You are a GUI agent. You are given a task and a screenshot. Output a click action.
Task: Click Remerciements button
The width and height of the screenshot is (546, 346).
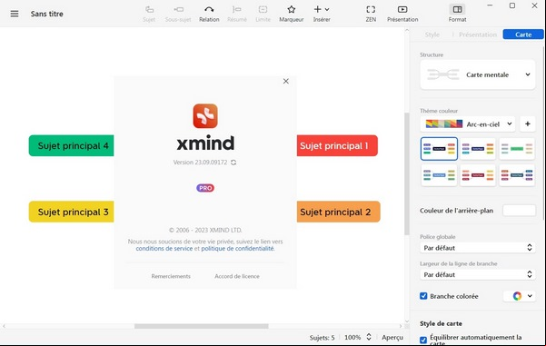tap(171, 276)
